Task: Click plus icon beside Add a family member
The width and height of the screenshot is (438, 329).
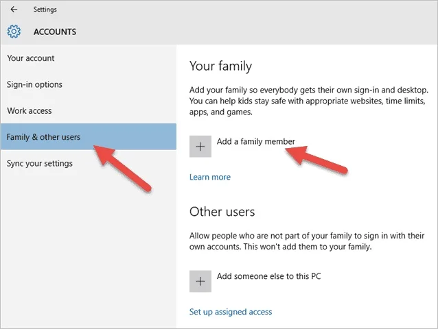Action: pyautogui.click(x=200, y=146)
